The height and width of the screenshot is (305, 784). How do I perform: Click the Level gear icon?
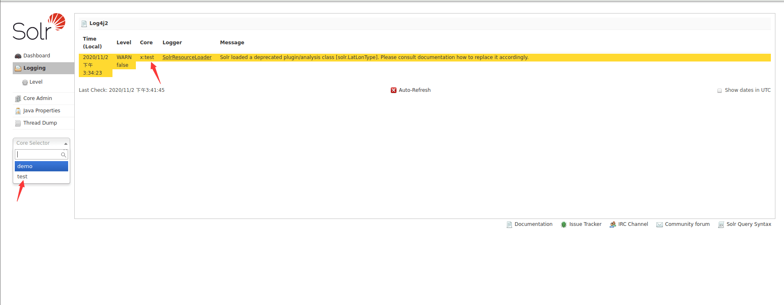pyautogui.click(x=25, y=82)
